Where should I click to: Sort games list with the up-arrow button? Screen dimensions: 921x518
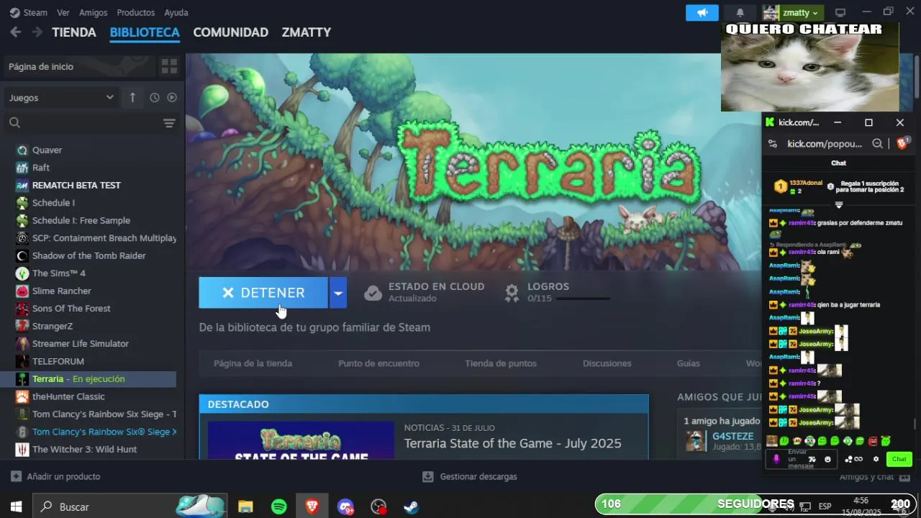[x=132, y=97]
